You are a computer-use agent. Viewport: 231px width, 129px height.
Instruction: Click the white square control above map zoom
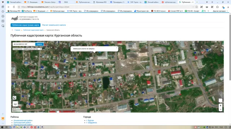[221, 100]
